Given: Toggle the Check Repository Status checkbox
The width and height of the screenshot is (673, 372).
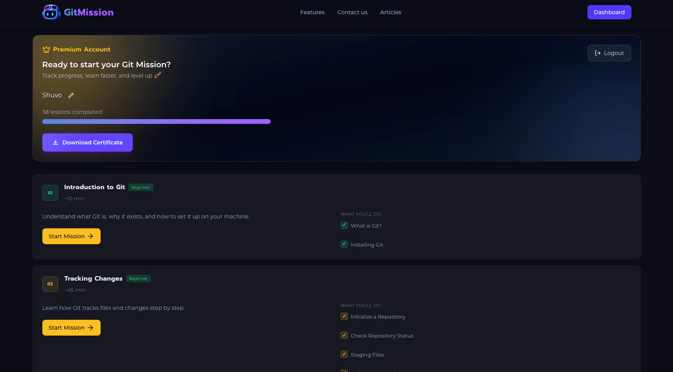Looking at the screenshot, I should click(x=344, y=335).
